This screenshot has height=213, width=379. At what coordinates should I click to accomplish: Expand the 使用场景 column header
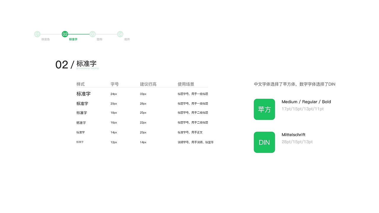pyautogui.click(x=186, y=84)
